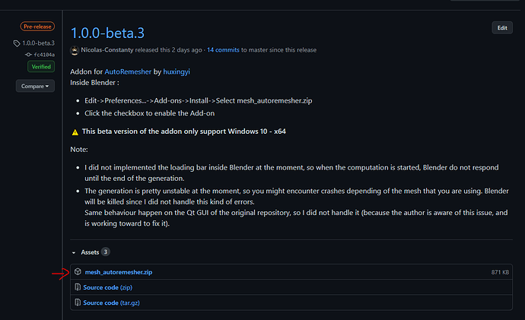Click the file icon next to Source code (tar.gz)
The width and height of the screenshot is (525, 320).
(78, 303)
